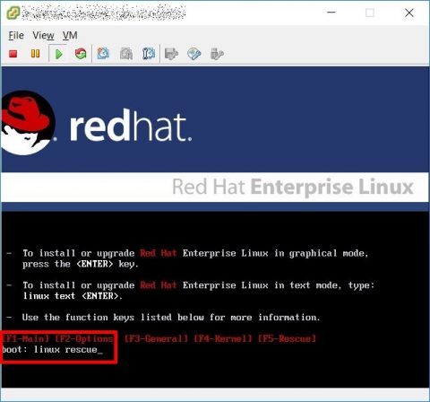Open the VM menu

click(70, 35)
